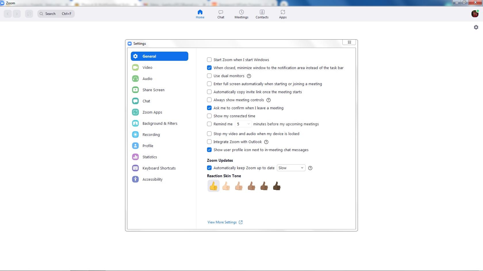Open Contacts in top navigation
Viewport: 483px width, 271px height.
pyautogui.click(x=262, y=14)
